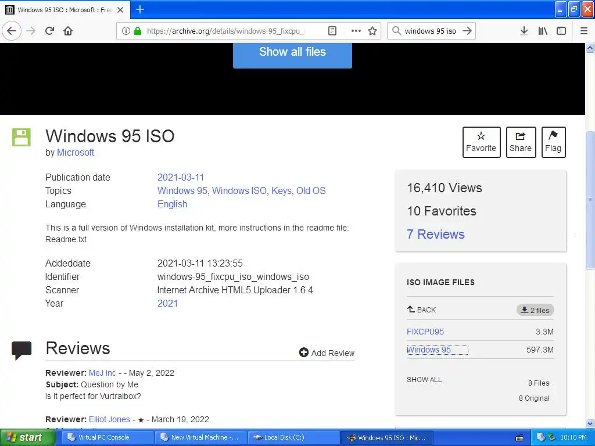595x446 pixels.
Task: Open the Windows ISO topic link
Action: (239, 190)
